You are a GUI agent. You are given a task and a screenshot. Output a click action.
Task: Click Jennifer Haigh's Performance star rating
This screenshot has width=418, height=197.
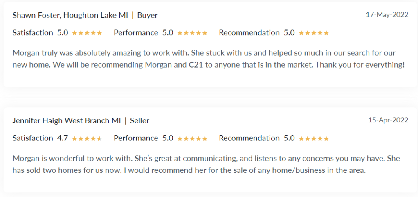[192, 139]
